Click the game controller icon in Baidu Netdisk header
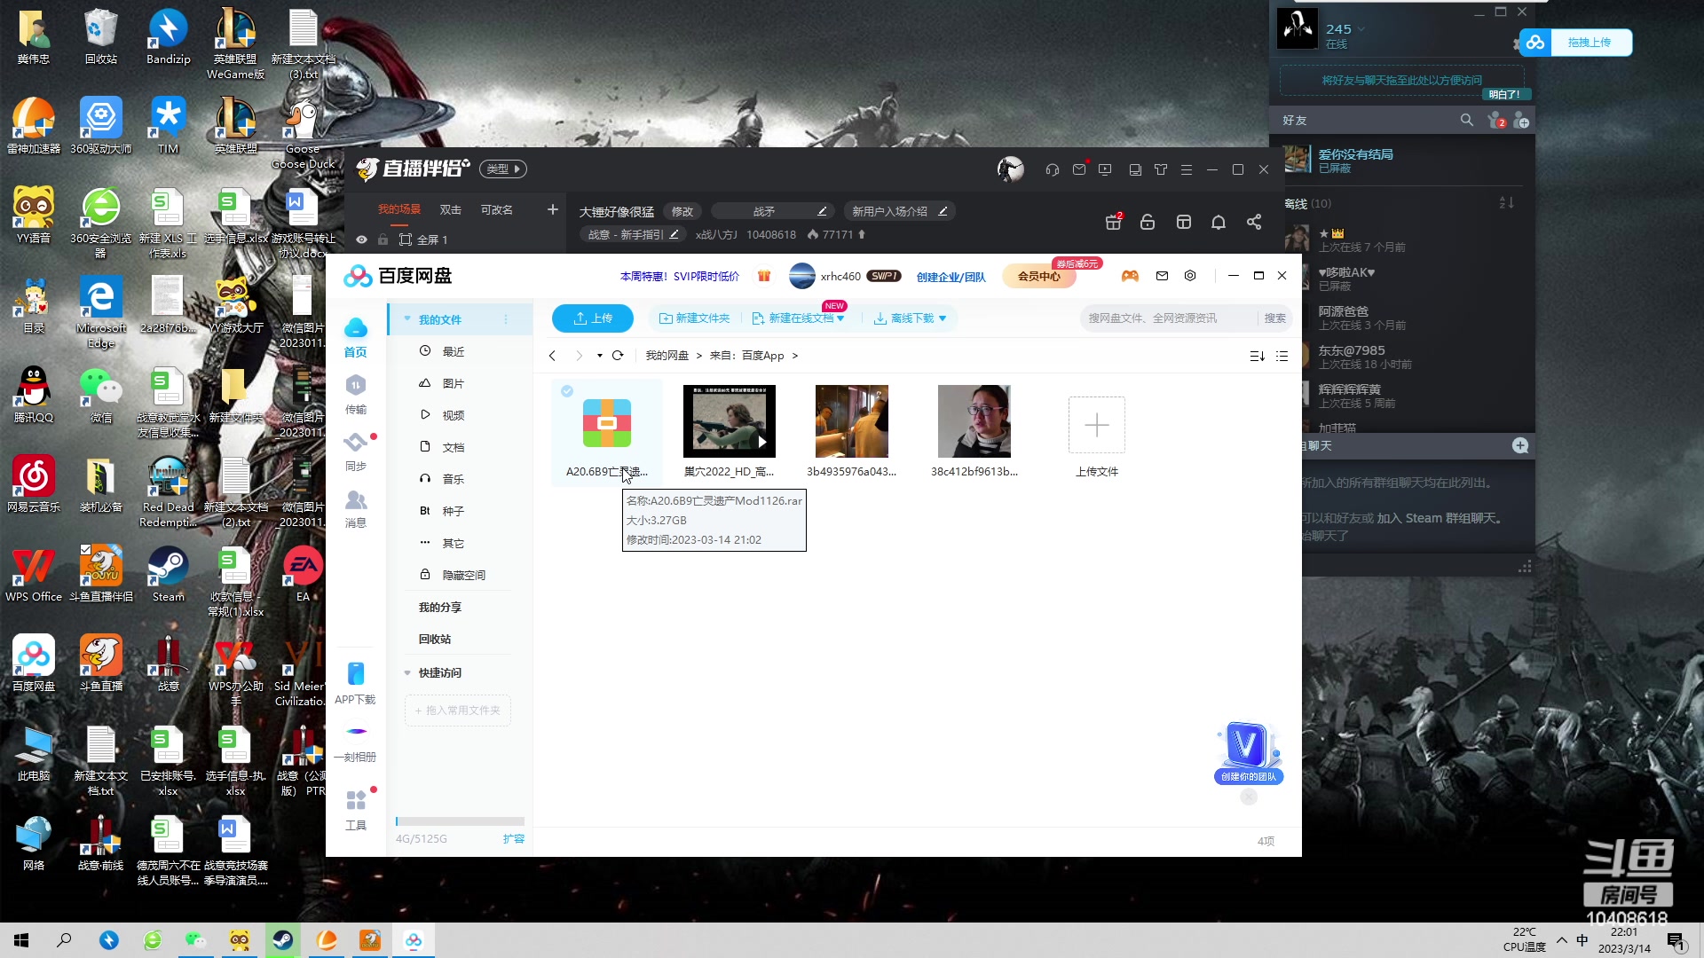The height and width of the screenshot is (958, 1704). tap(1130, 276)
